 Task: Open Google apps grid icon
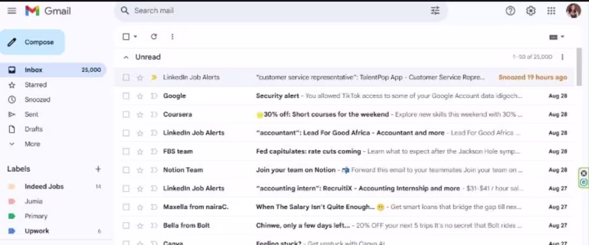click(x=551, y=11)
